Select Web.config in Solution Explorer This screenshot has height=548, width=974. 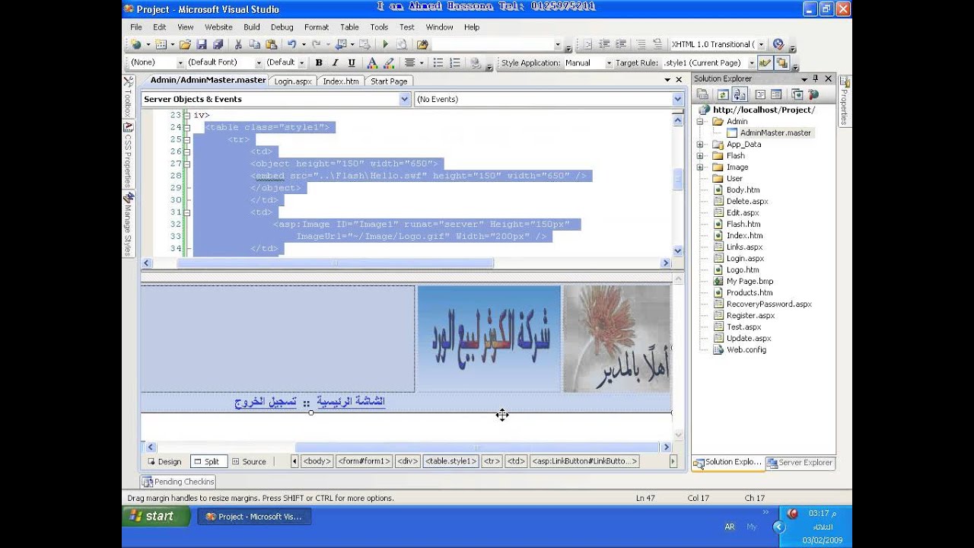click(746, 349)
